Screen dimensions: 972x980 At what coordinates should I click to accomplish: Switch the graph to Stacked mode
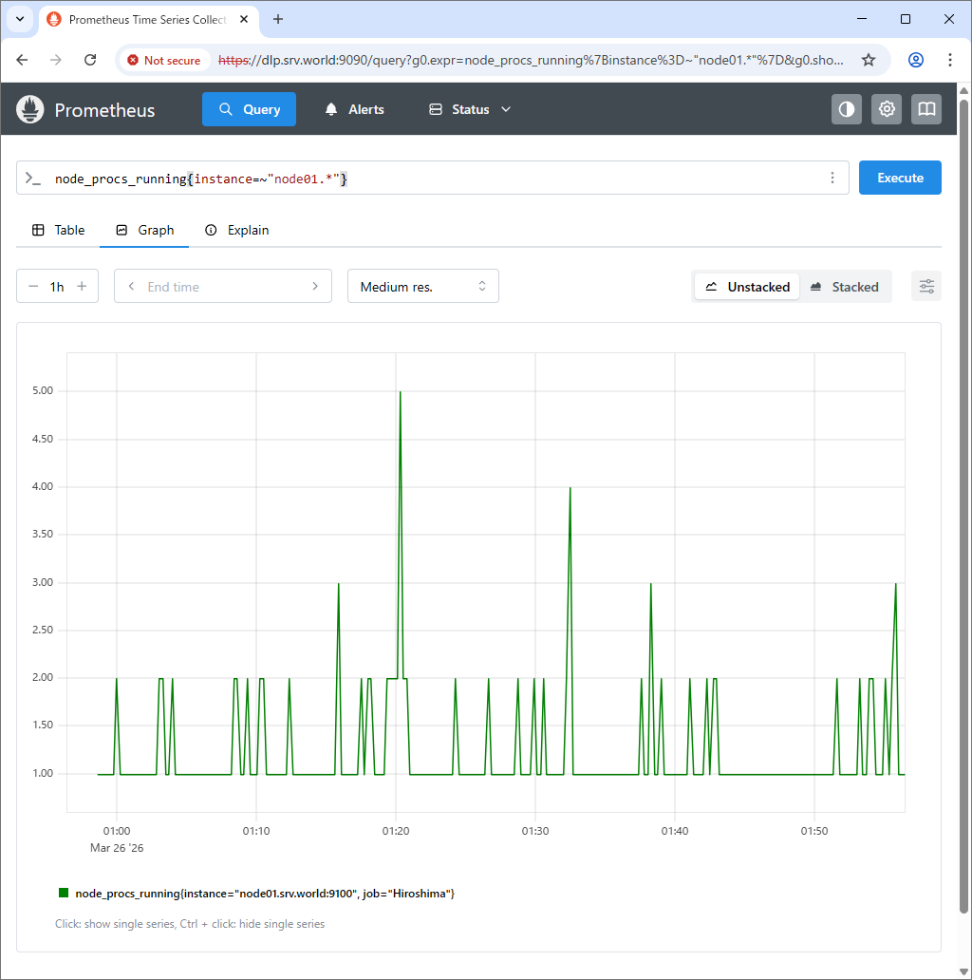pos(845,287)
